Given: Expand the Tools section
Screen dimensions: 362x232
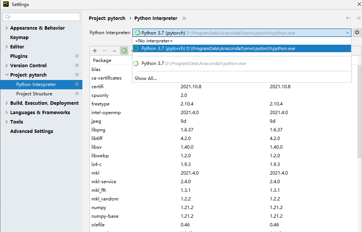Looking at the screenshot, I should (x=6, y=122).
